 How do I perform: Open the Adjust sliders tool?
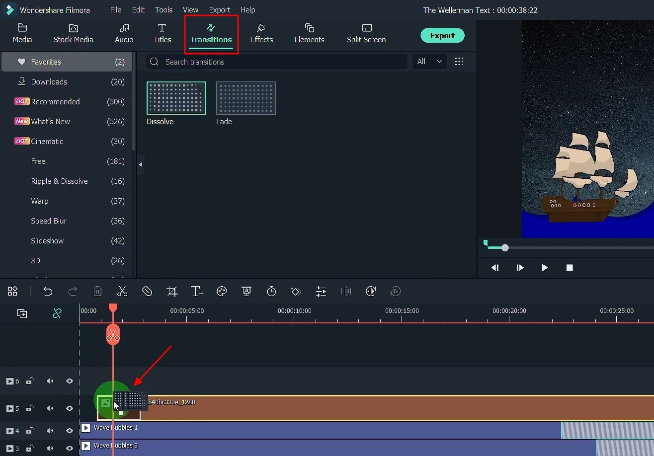pyautogui.click(x=321, y=291)
